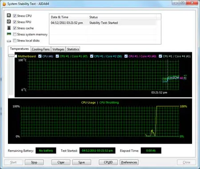The width and height of the screenshot is (200, 169).
Task: Minimize the AIDA64 window
Action: (x=176, y=3)
